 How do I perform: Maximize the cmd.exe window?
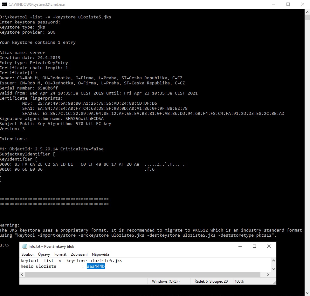click(x=288, y=4)
